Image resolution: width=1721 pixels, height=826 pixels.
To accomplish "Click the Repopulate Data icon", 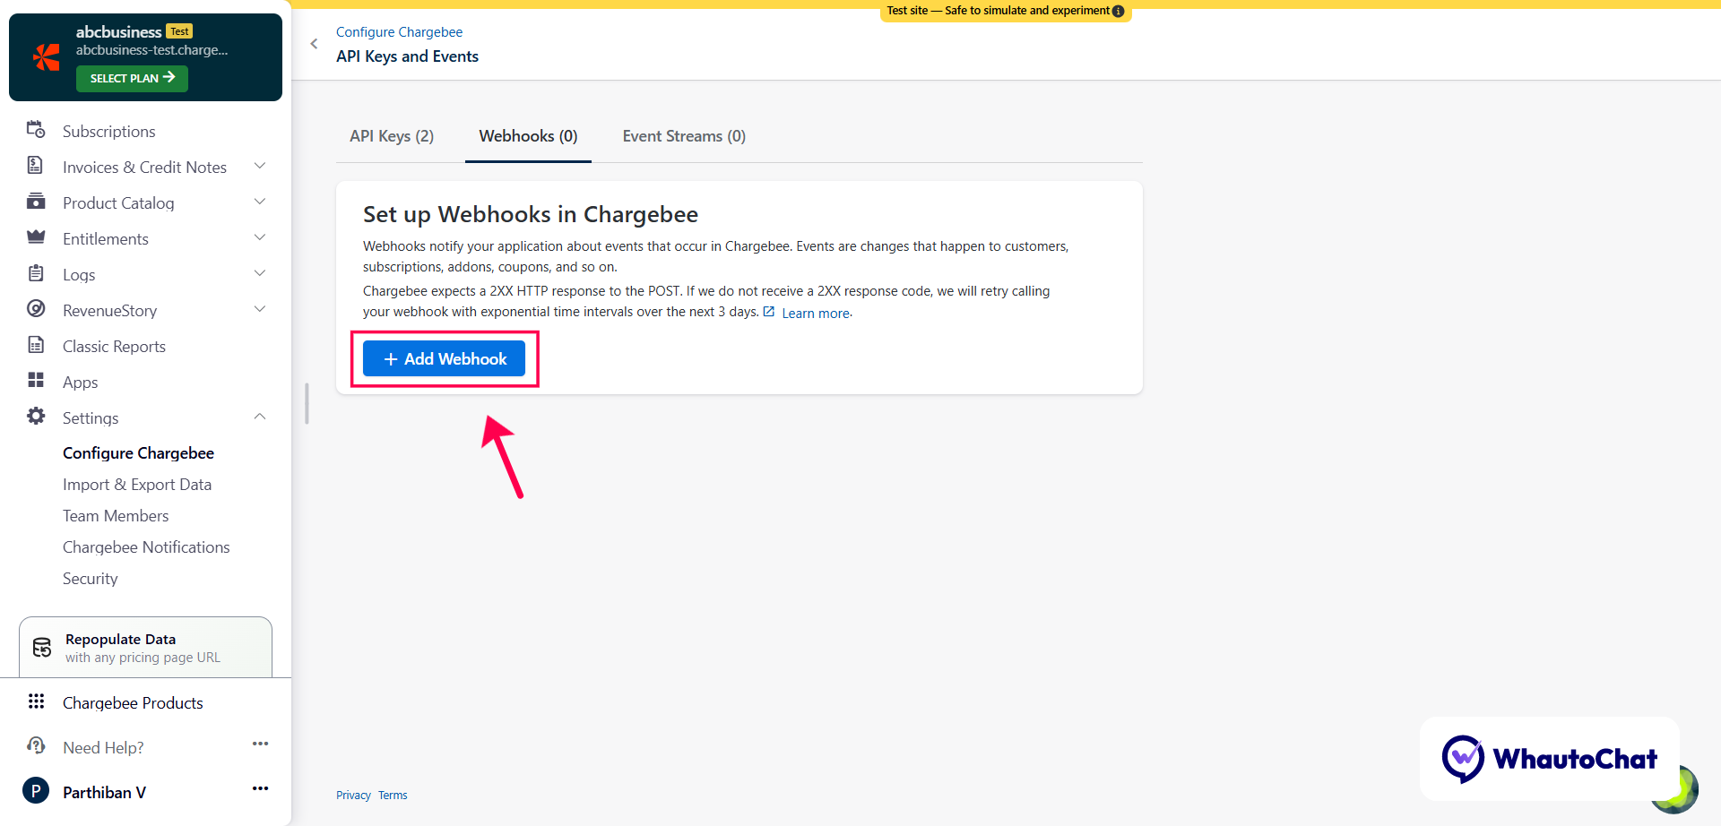I will (x=41, y=646).
